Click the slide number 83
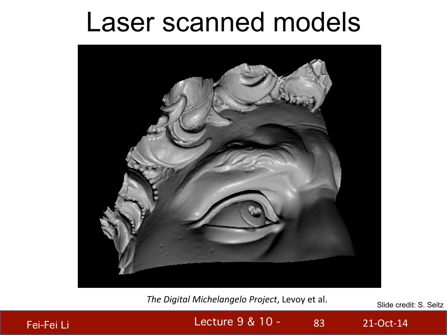This screenshot has width=447, height=335. click(319, 324)
